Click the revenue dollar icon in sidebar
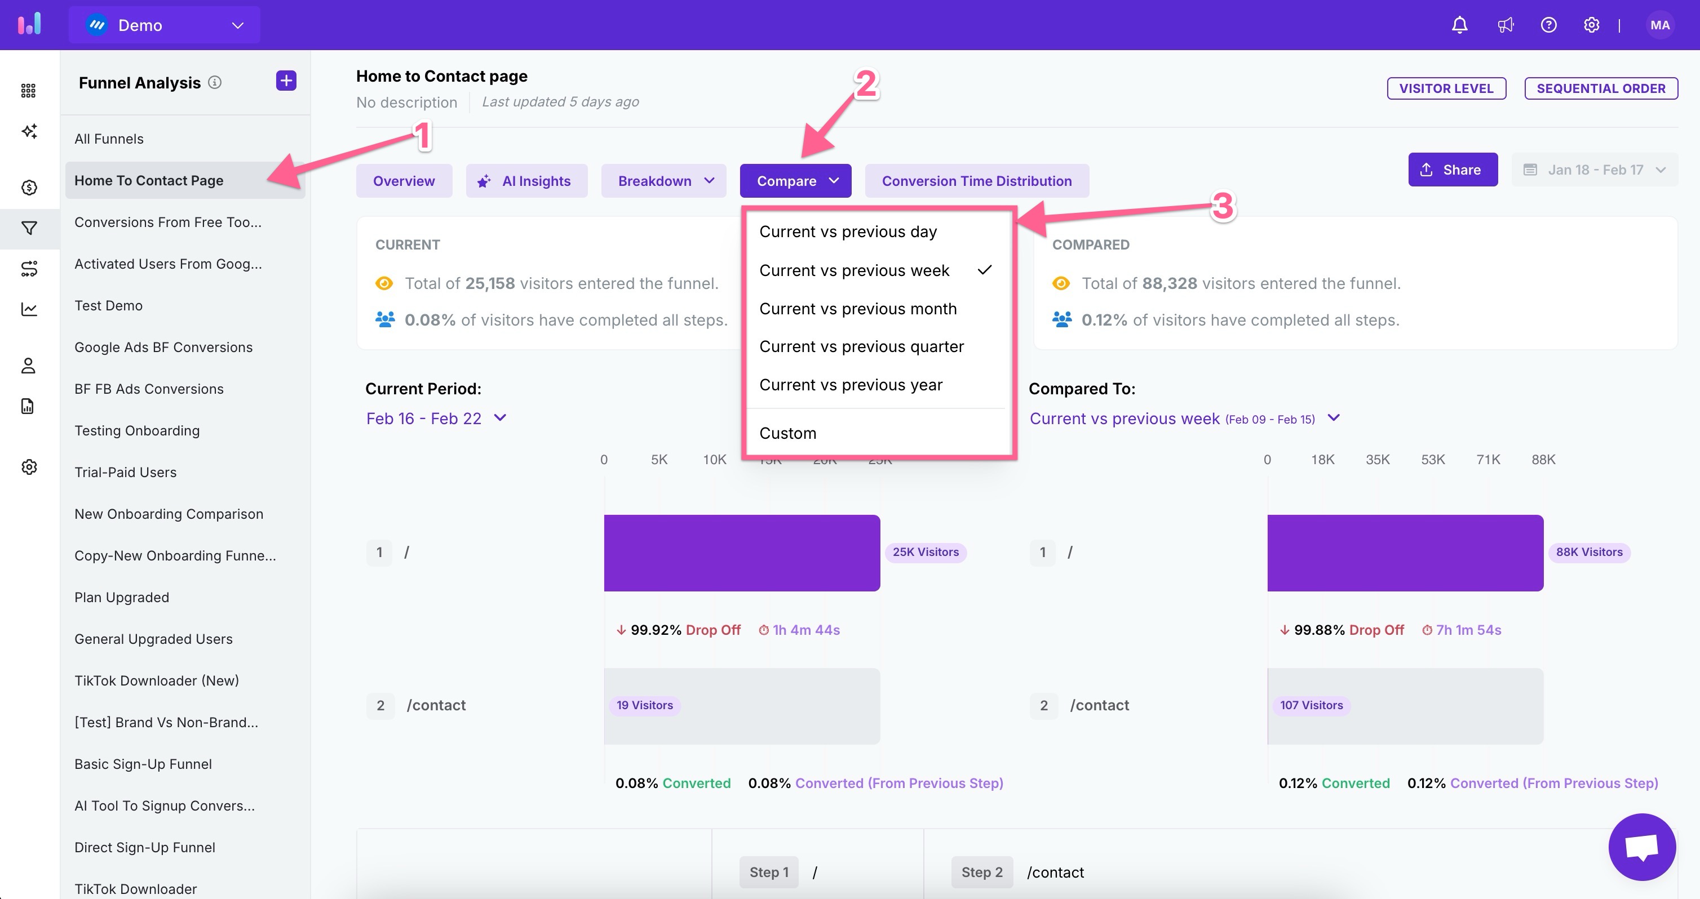The width and height of the screenshot is (1700, 899). (x=29, y=188)
